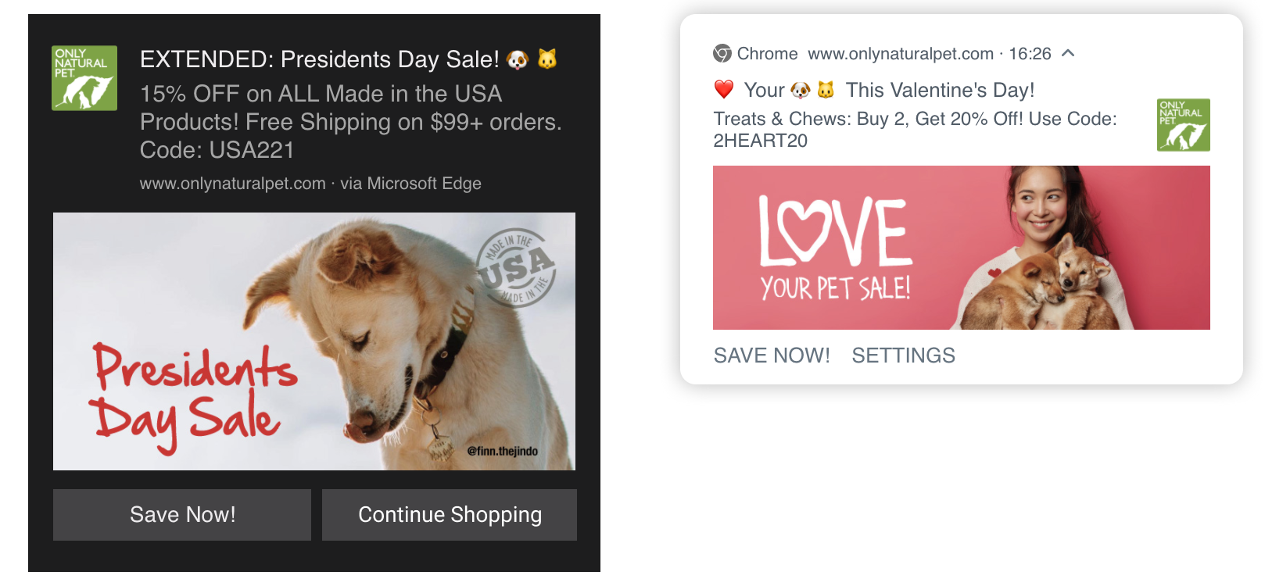1265x586 pixels.
Task: Click the onlynaturalpet.com via Microsoft Edge source line
Action: coord(310,184)
